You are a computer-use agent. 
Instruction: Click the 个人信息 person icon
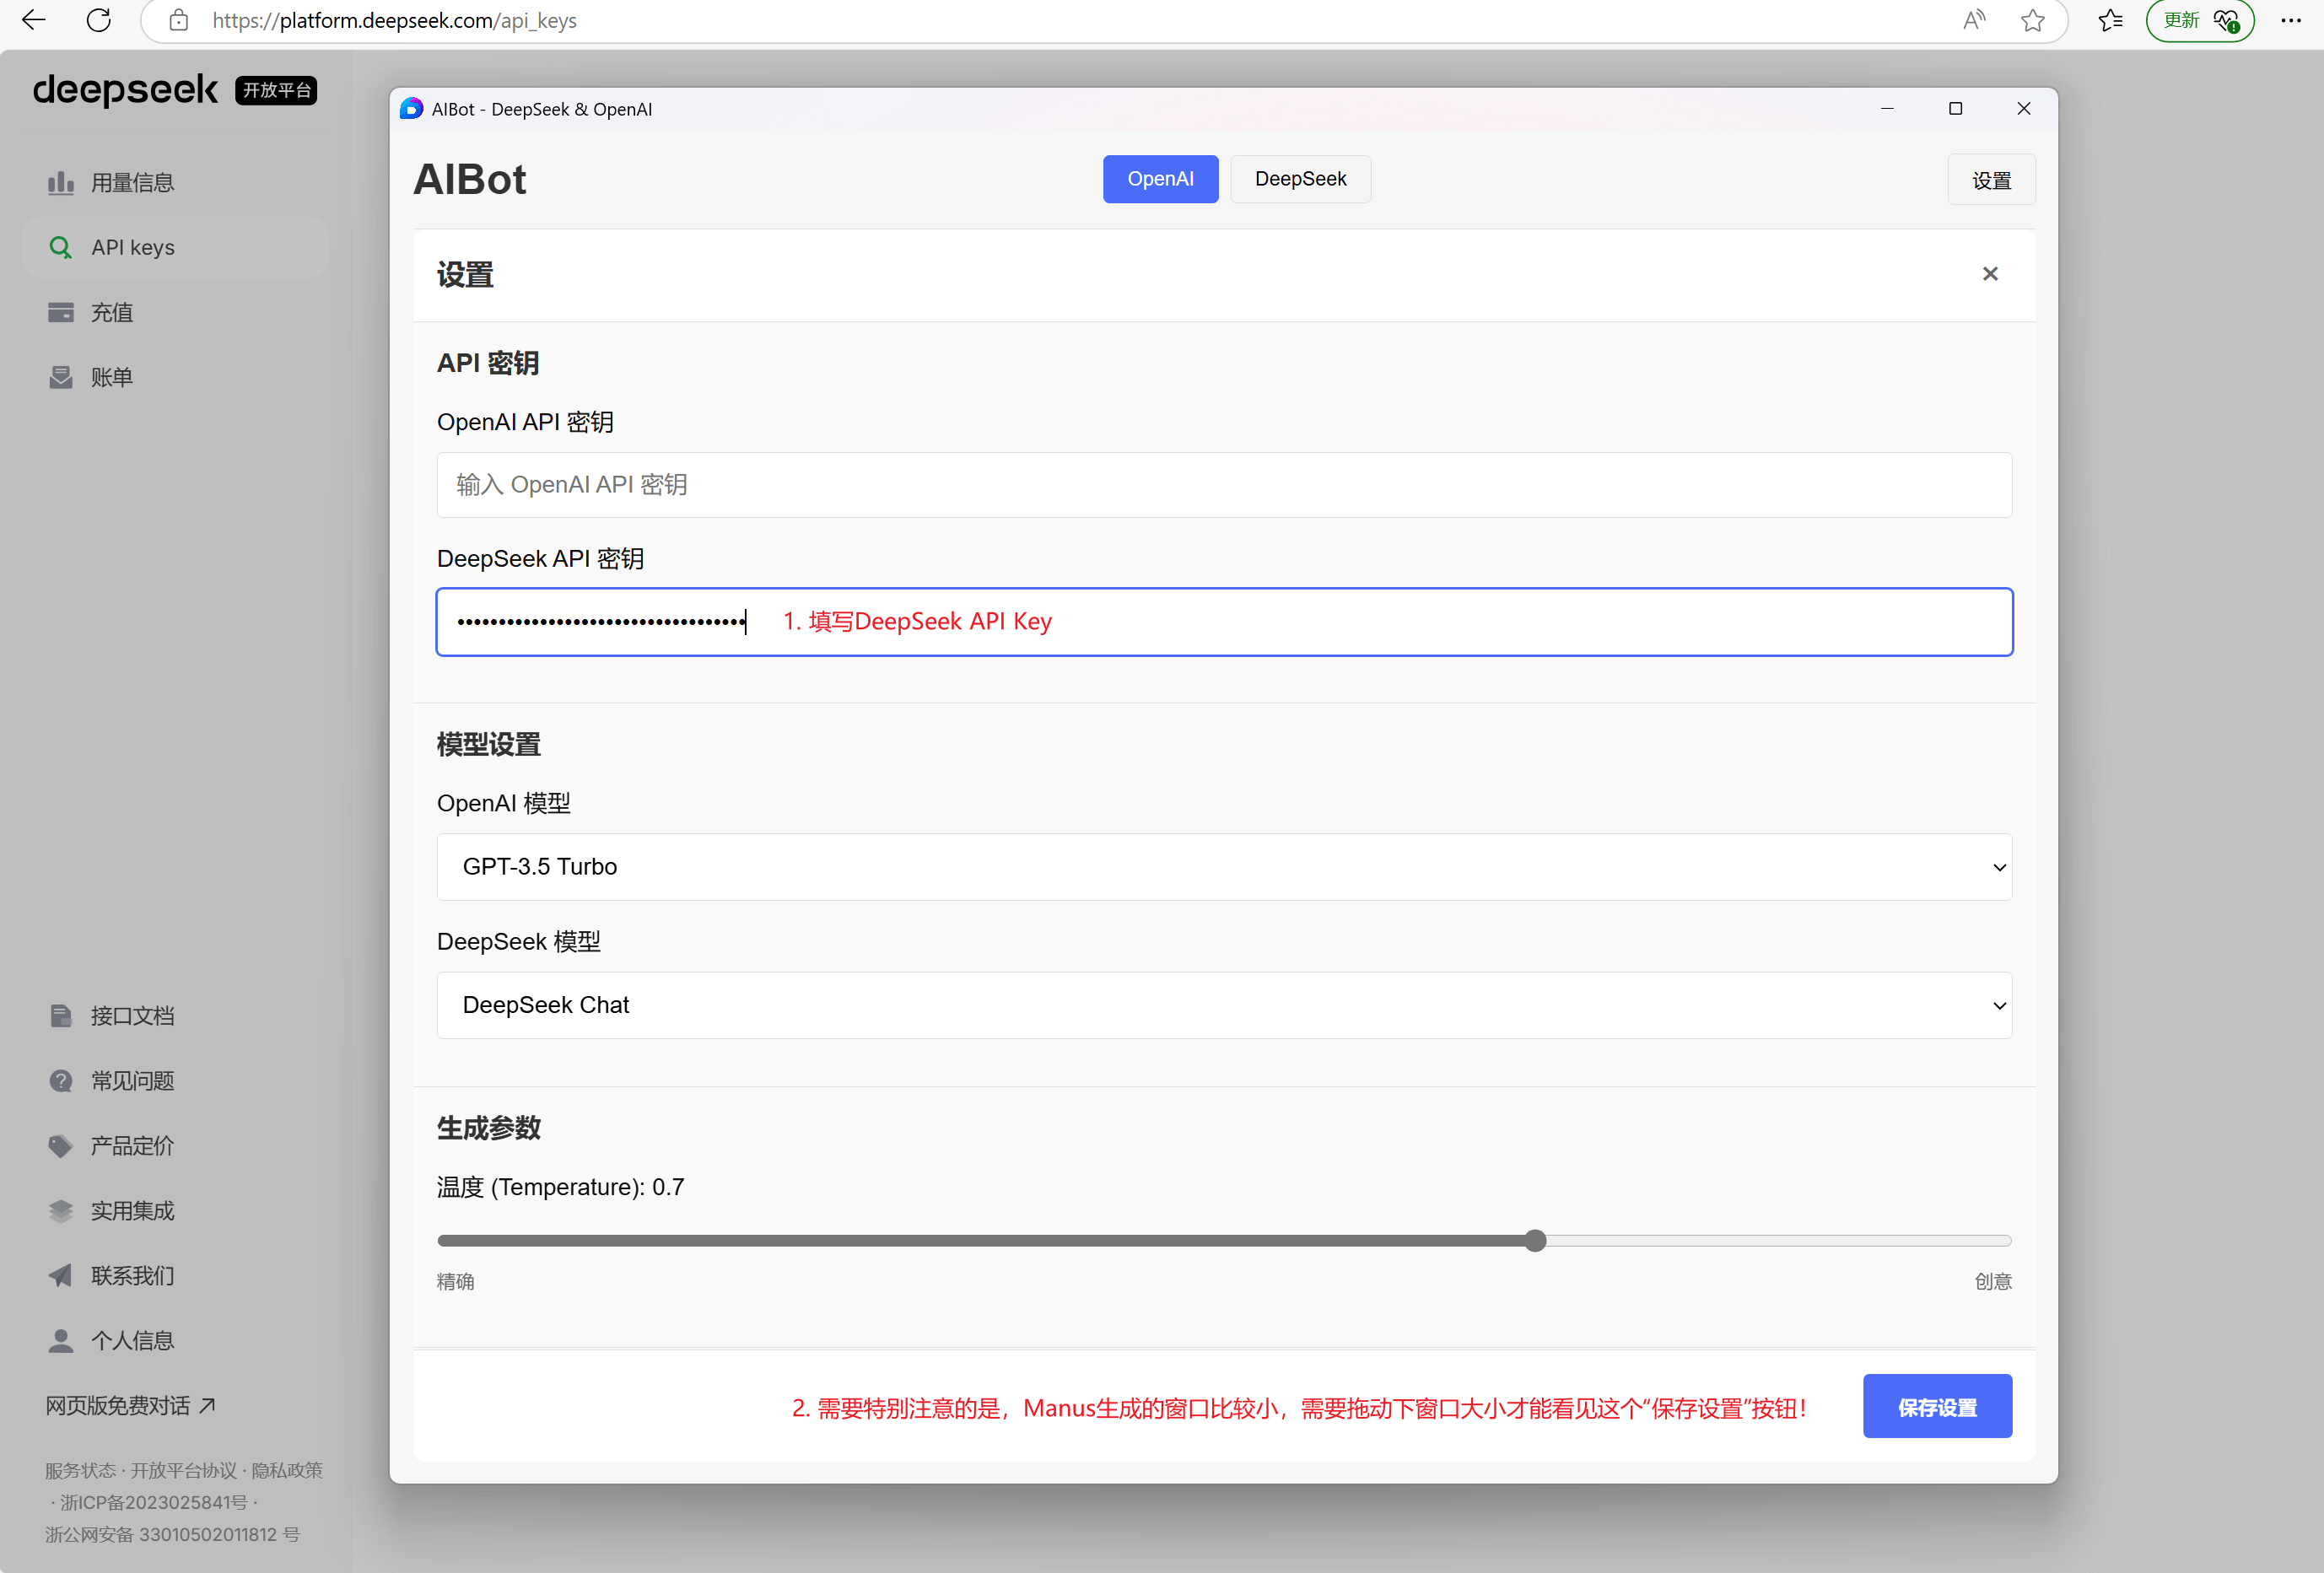click(61, 1341)
